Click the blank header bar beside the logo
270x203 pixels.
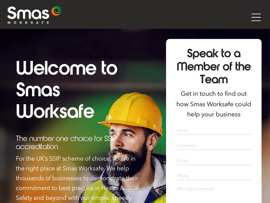tap(155, 14)
